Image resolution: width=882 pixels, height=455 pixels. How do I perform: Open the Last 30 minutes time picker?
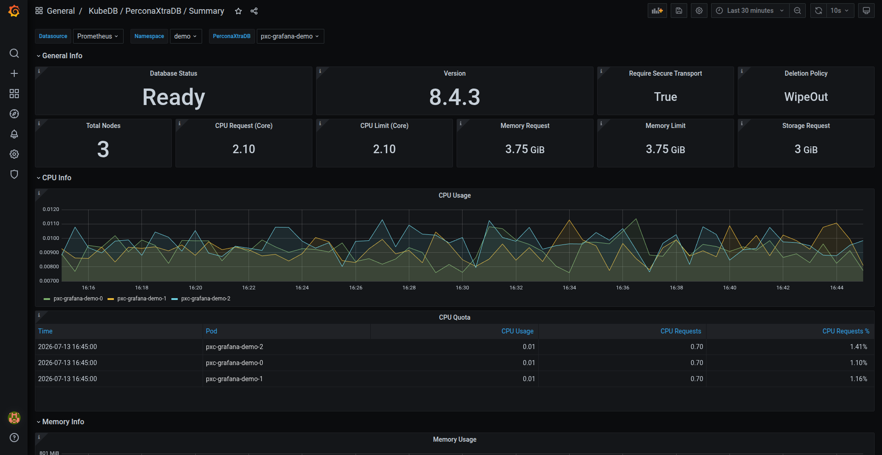coord(750,11)
